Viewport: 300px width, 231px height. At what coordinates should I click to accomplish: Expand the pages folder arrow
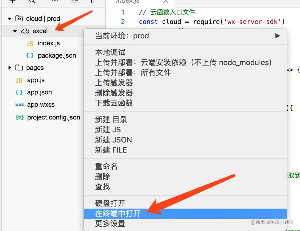(x=10, y=68)
